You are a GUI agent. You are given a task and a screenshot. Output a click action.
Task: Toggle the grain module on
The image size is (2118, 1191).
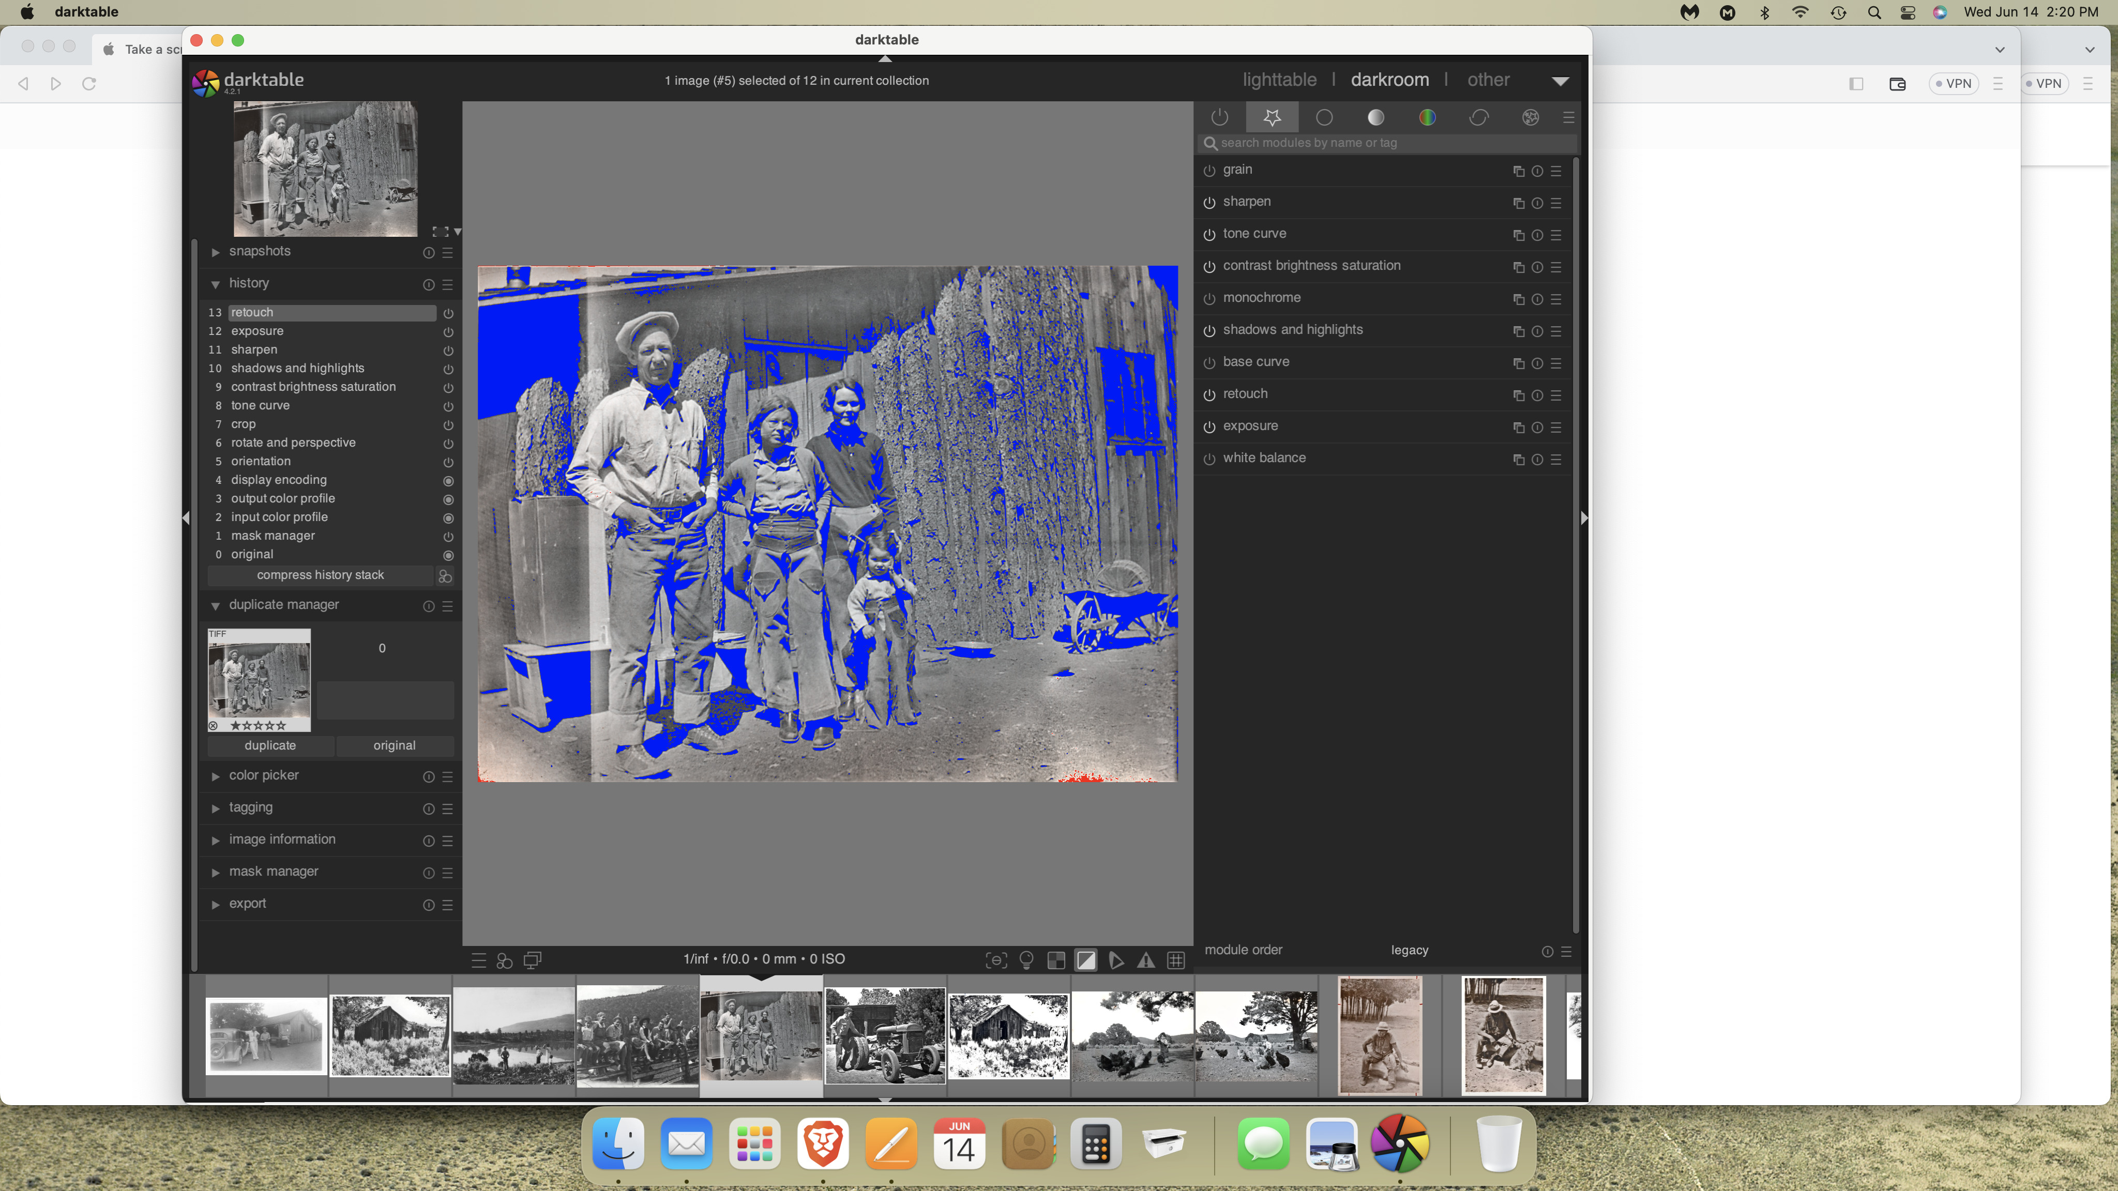click(x=1208, y=170)
